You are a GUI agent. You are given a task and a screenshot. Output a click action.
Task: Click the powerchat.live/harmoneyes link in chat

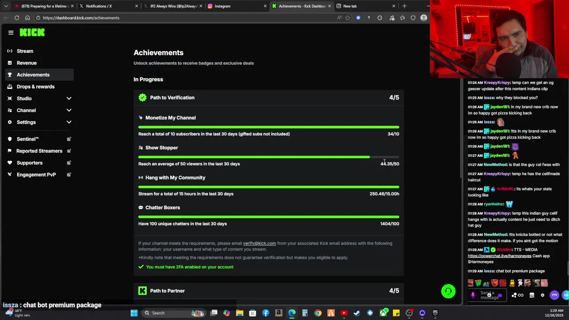tap(499, 256)
